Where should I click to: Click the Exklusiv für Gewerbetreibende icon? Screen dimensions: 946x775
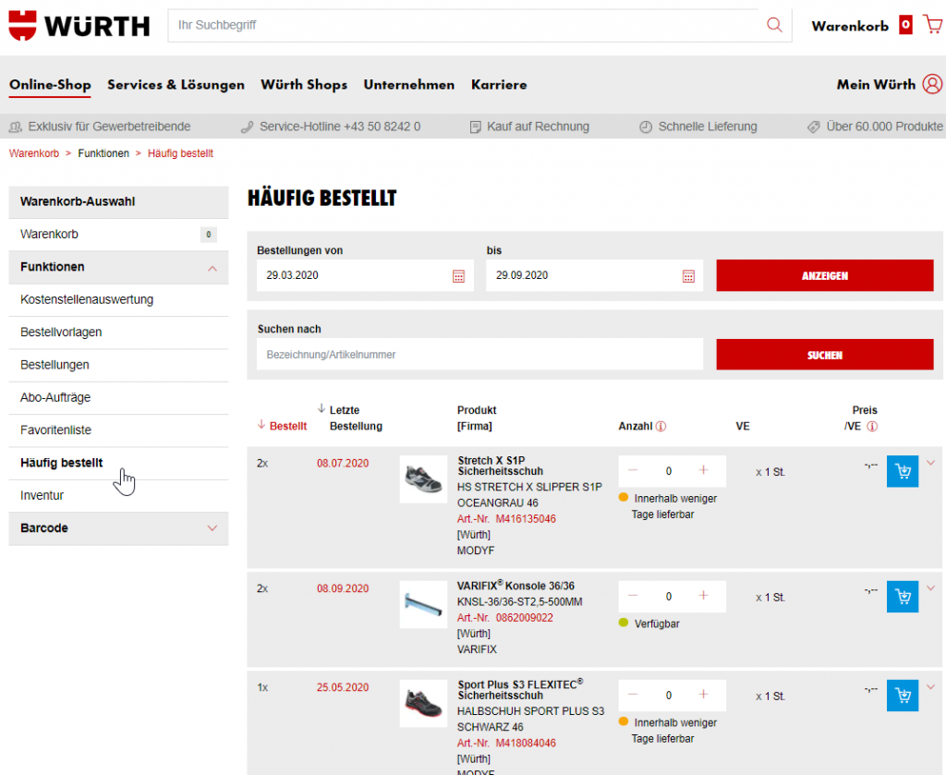point(15,127)
